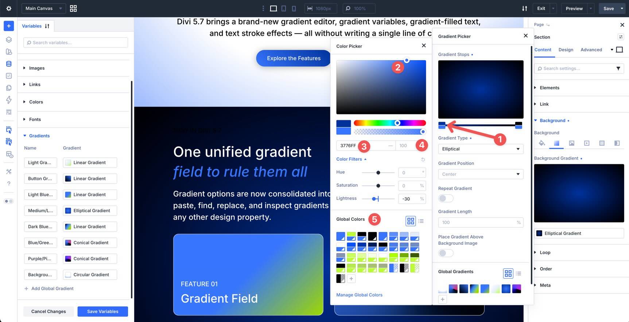Select tablet view icon in top bar
The width and height of the screenshot is (629, 322).
click(284, 8)
